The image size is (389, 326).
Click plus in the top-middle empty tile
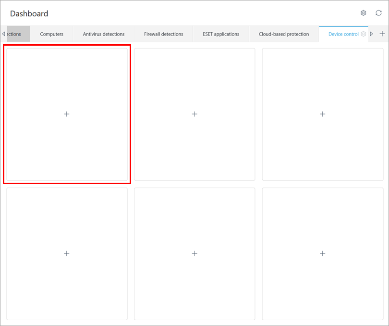pyautogui.click(x=194, y=114)
